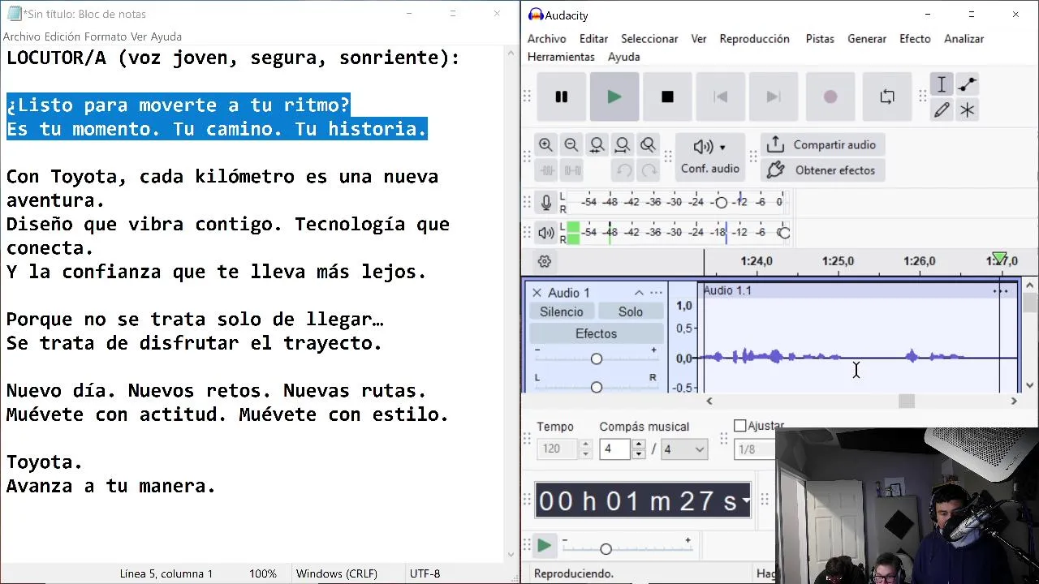Click Compartir audio button
This screenshot has width=1039, height=584.
point(823,144)
